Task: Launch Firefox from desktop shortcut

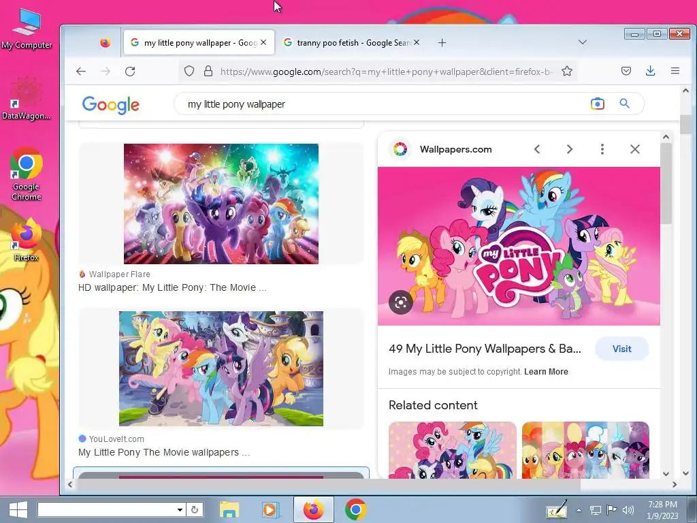Action: pos(27,240)
